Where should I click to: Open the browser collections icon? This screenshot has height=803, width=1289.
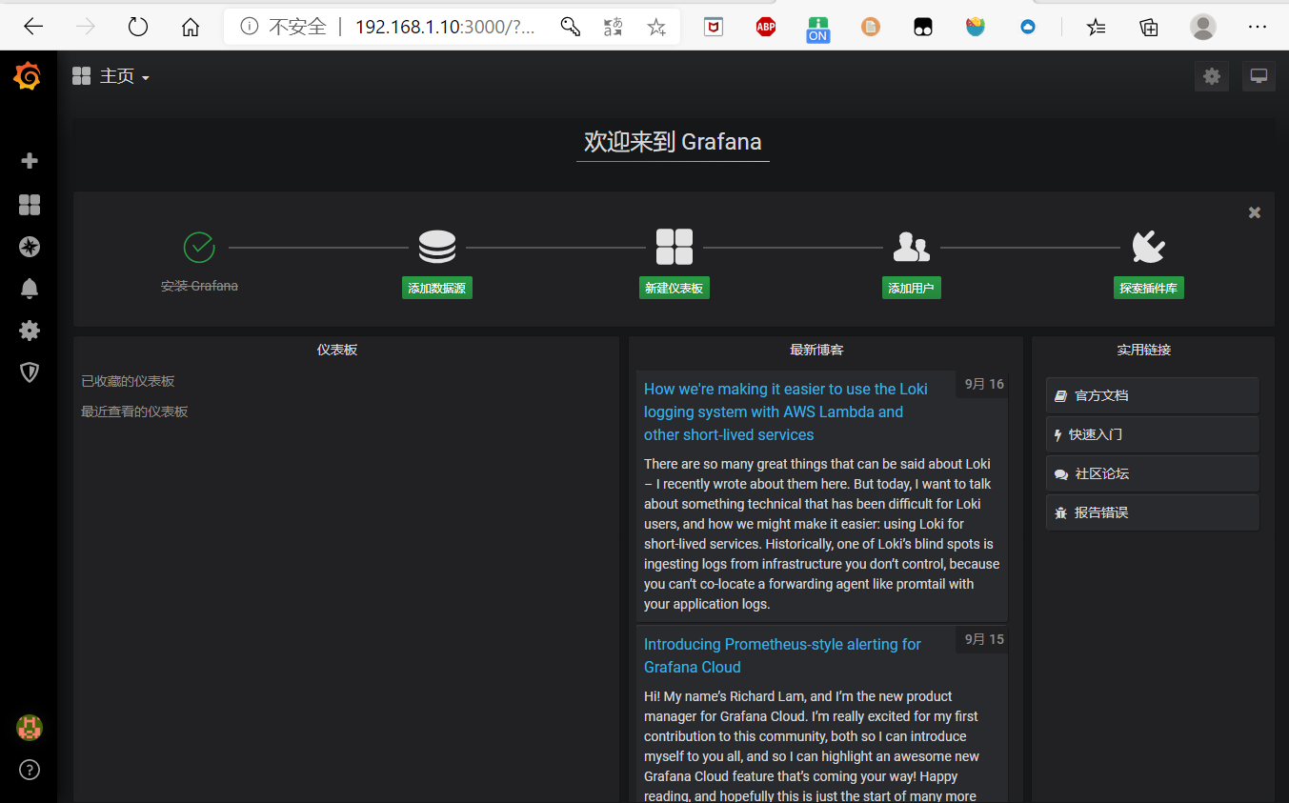1150,27
